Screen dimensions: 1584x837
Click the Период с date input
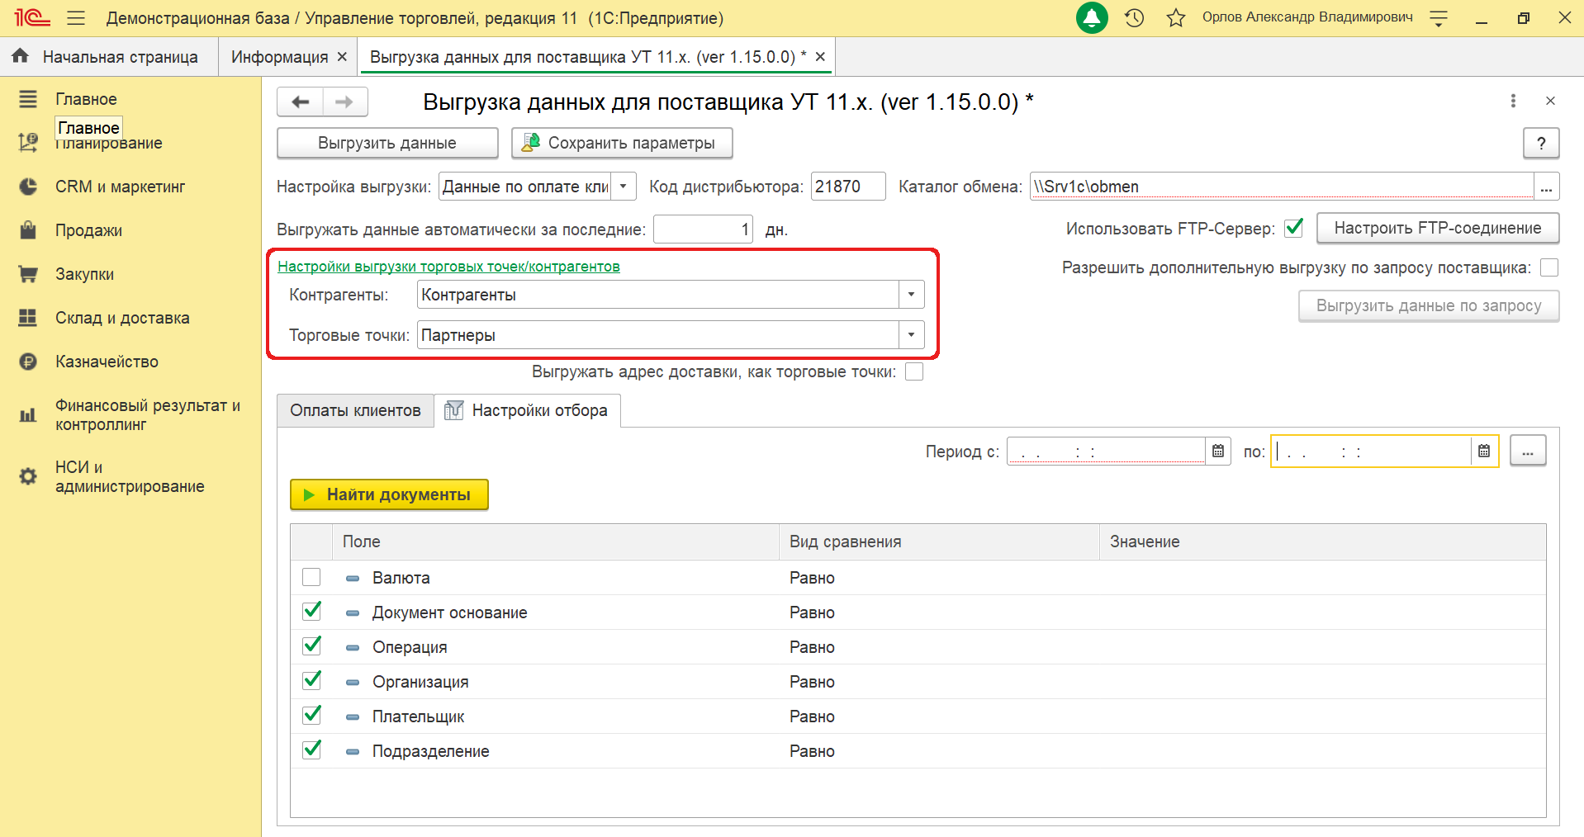pos(1106,451)
